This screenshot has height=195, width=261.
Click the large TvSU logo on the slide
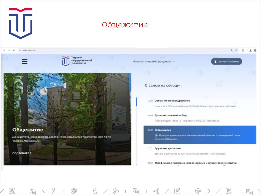21,23
